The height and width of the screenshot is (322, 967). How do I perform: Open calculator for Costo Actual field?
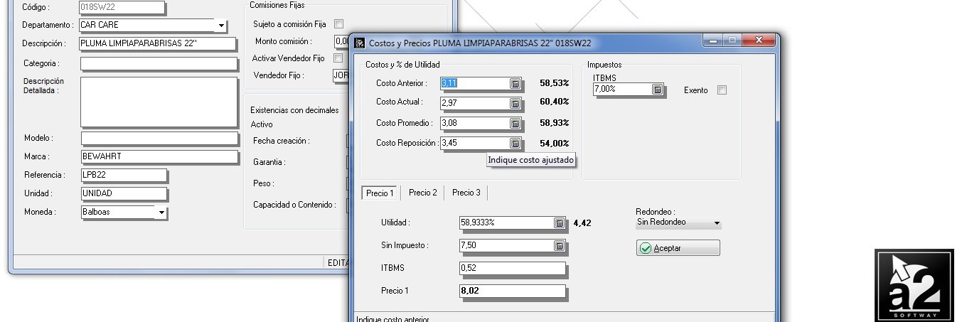[515, 103]
